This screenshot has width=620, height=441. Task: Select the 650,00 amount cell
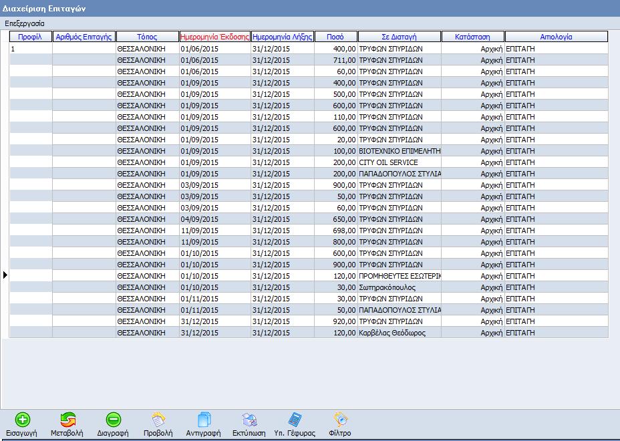(336, 220)
